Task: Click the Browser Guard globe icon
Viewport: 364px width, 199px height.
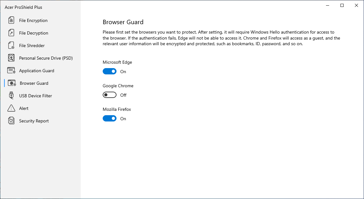Action: [x=12, y=83]
